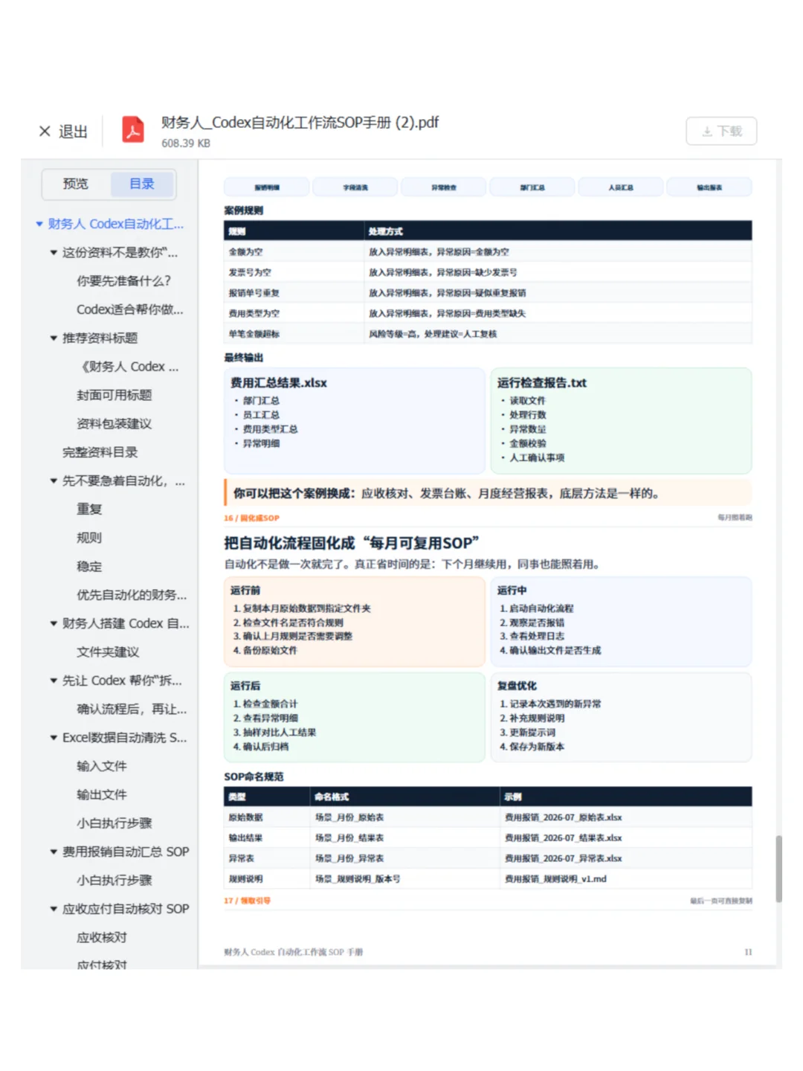Select outline title 推荐资料标题

coord(100,338)
